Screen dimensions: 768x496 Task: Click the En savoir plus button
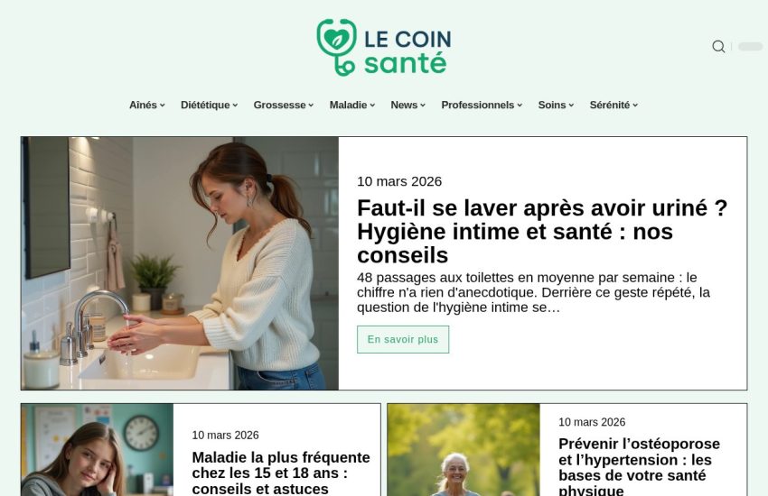403,339
